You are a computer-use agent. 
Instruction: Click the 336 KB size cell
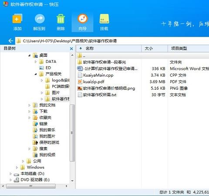tap(158, 68)
